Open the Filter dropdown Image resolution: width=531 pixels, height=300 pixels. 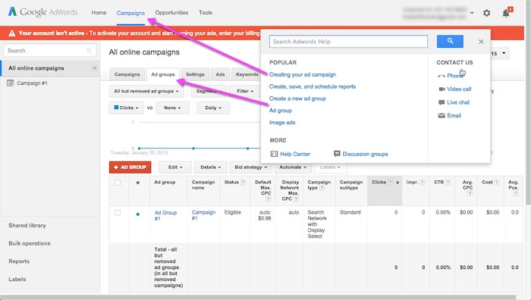(x=245, y=92)
